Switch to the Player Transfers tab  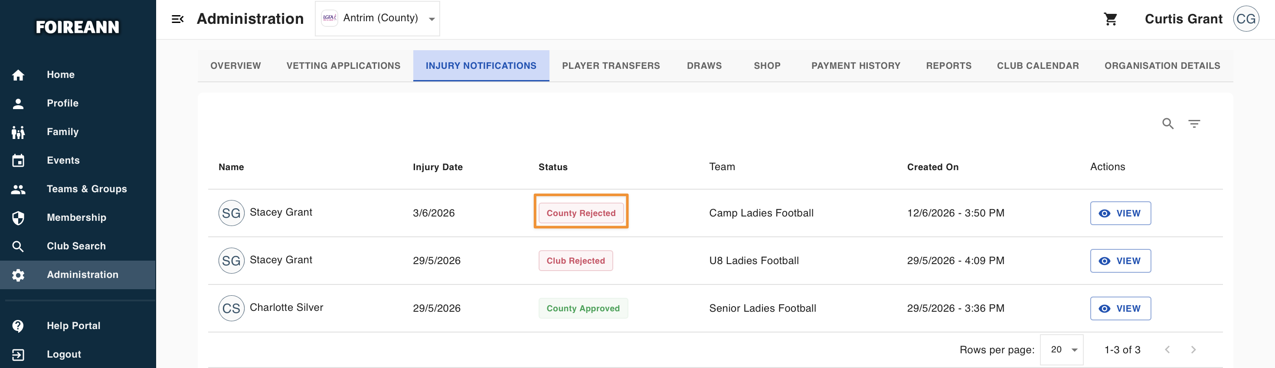(x=610, y=66)
